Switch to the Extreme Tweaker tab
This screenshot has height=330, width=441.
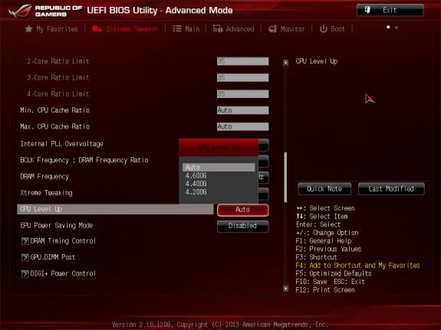click(x=125, y=29)
